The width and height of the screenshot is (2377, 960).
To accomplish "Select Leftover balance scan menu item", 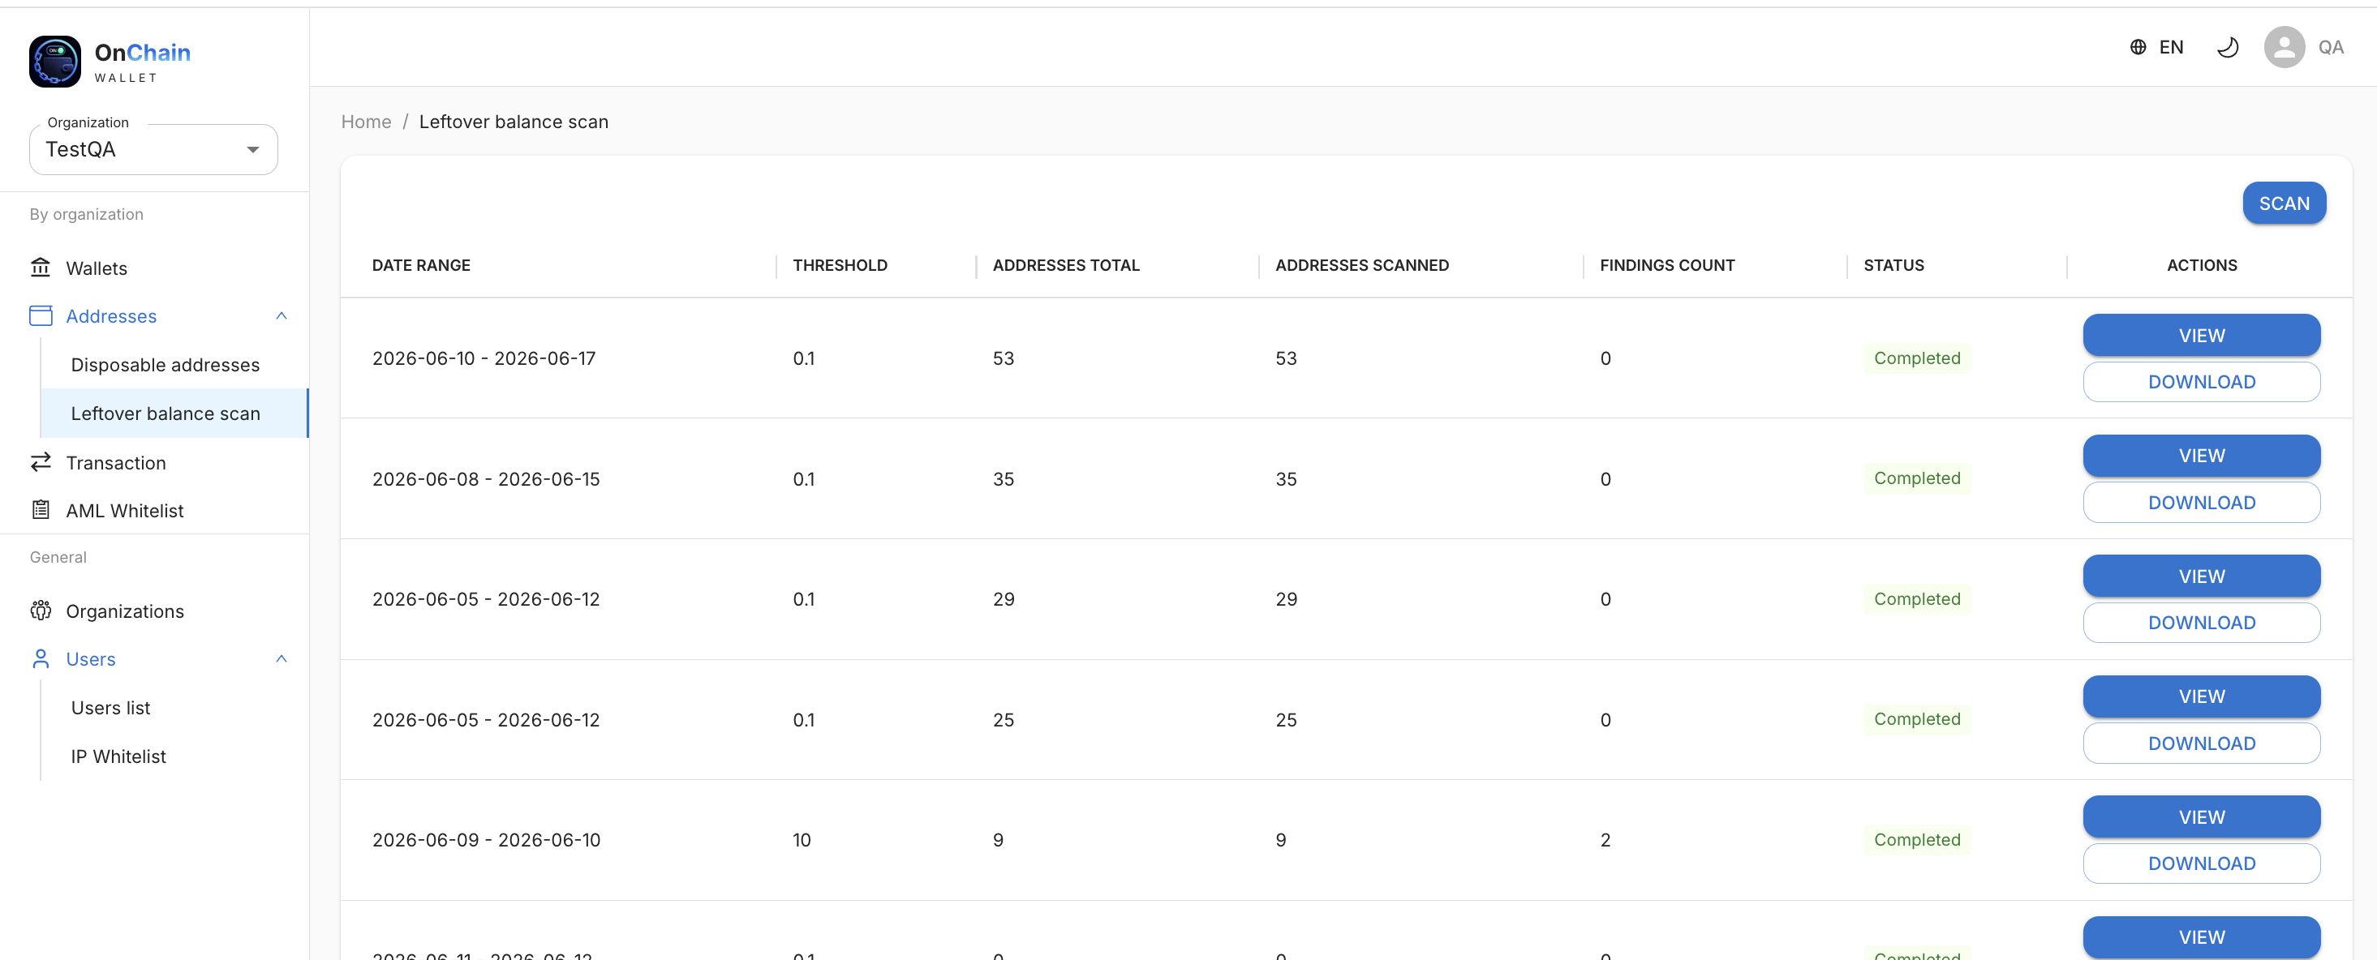I will pyautogui.click(x=174, y=414).
